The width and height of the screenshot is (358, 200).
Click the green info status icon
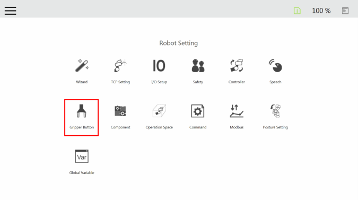(x=297, y=11)
